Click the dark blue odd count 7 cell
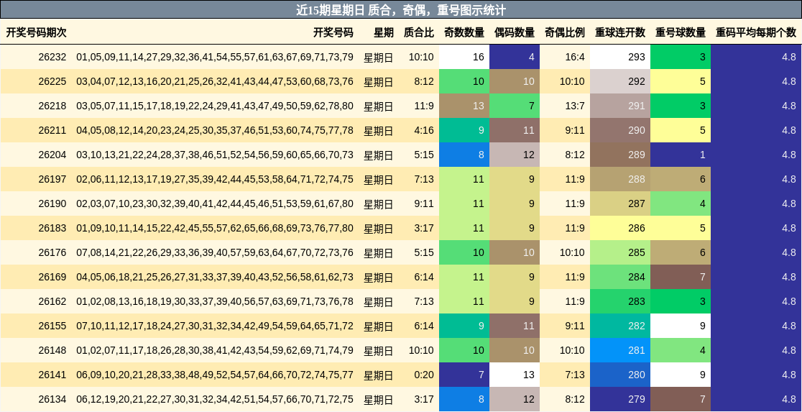This screenshot has height=412, width=802. coord(464,375)
